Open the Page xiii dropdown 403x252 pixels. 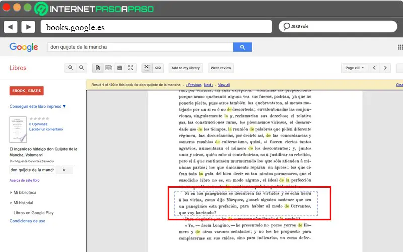[355, 68]
